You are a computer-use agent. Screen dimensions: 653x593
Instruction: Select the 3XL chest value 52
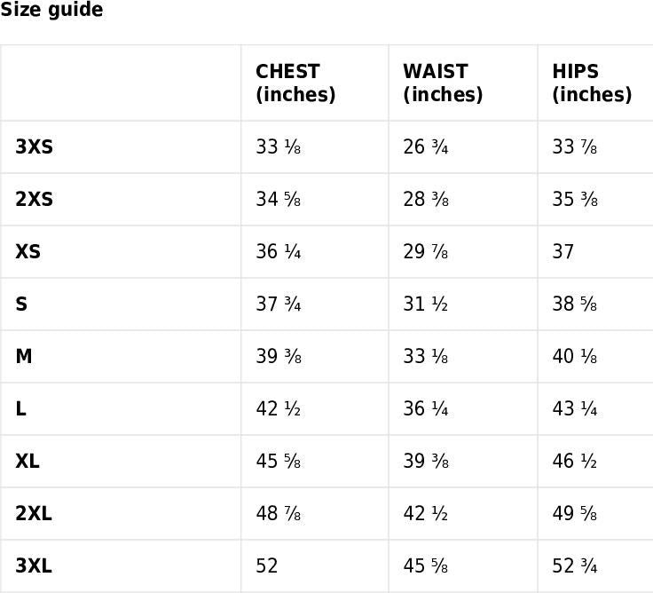(x=267, y=566)
